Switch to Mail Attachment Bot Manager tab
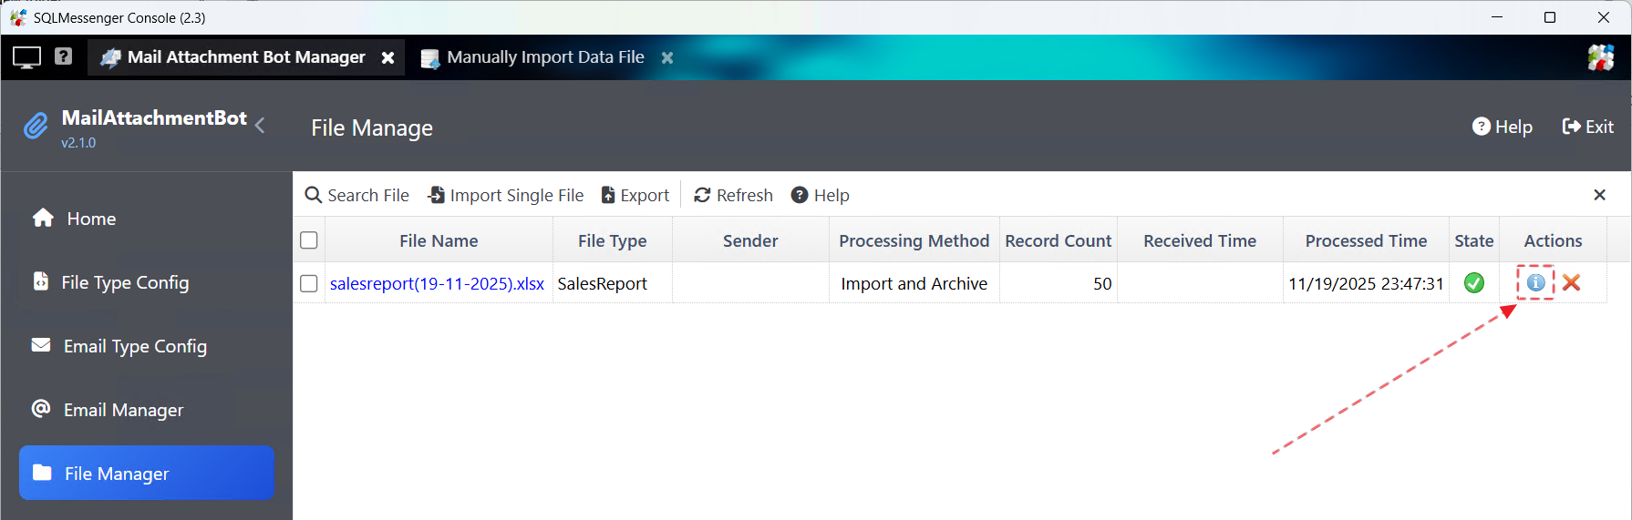The height and width of the screenshot is (520, 1632). tap(246, 57)
